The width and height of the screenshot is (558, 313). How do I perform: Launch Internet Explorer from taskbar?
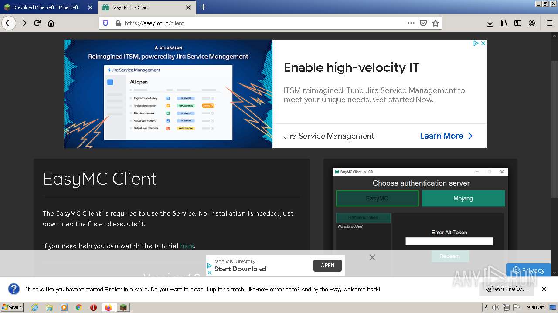pyautogui.click(x=34, y=307)
